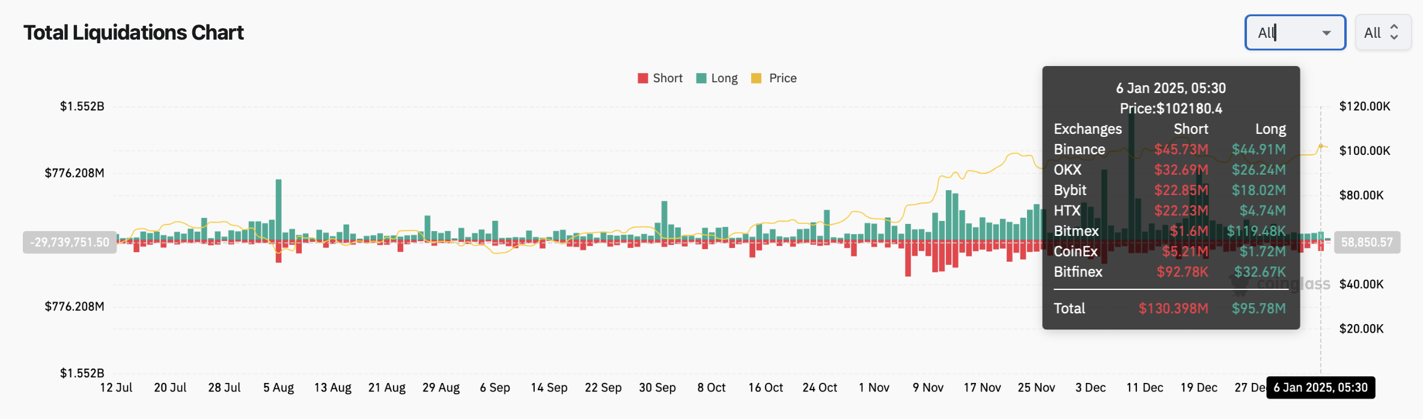Screen dimensions: 1423x419
Task: Toggle the Price line legend entry
Action: 774,79
